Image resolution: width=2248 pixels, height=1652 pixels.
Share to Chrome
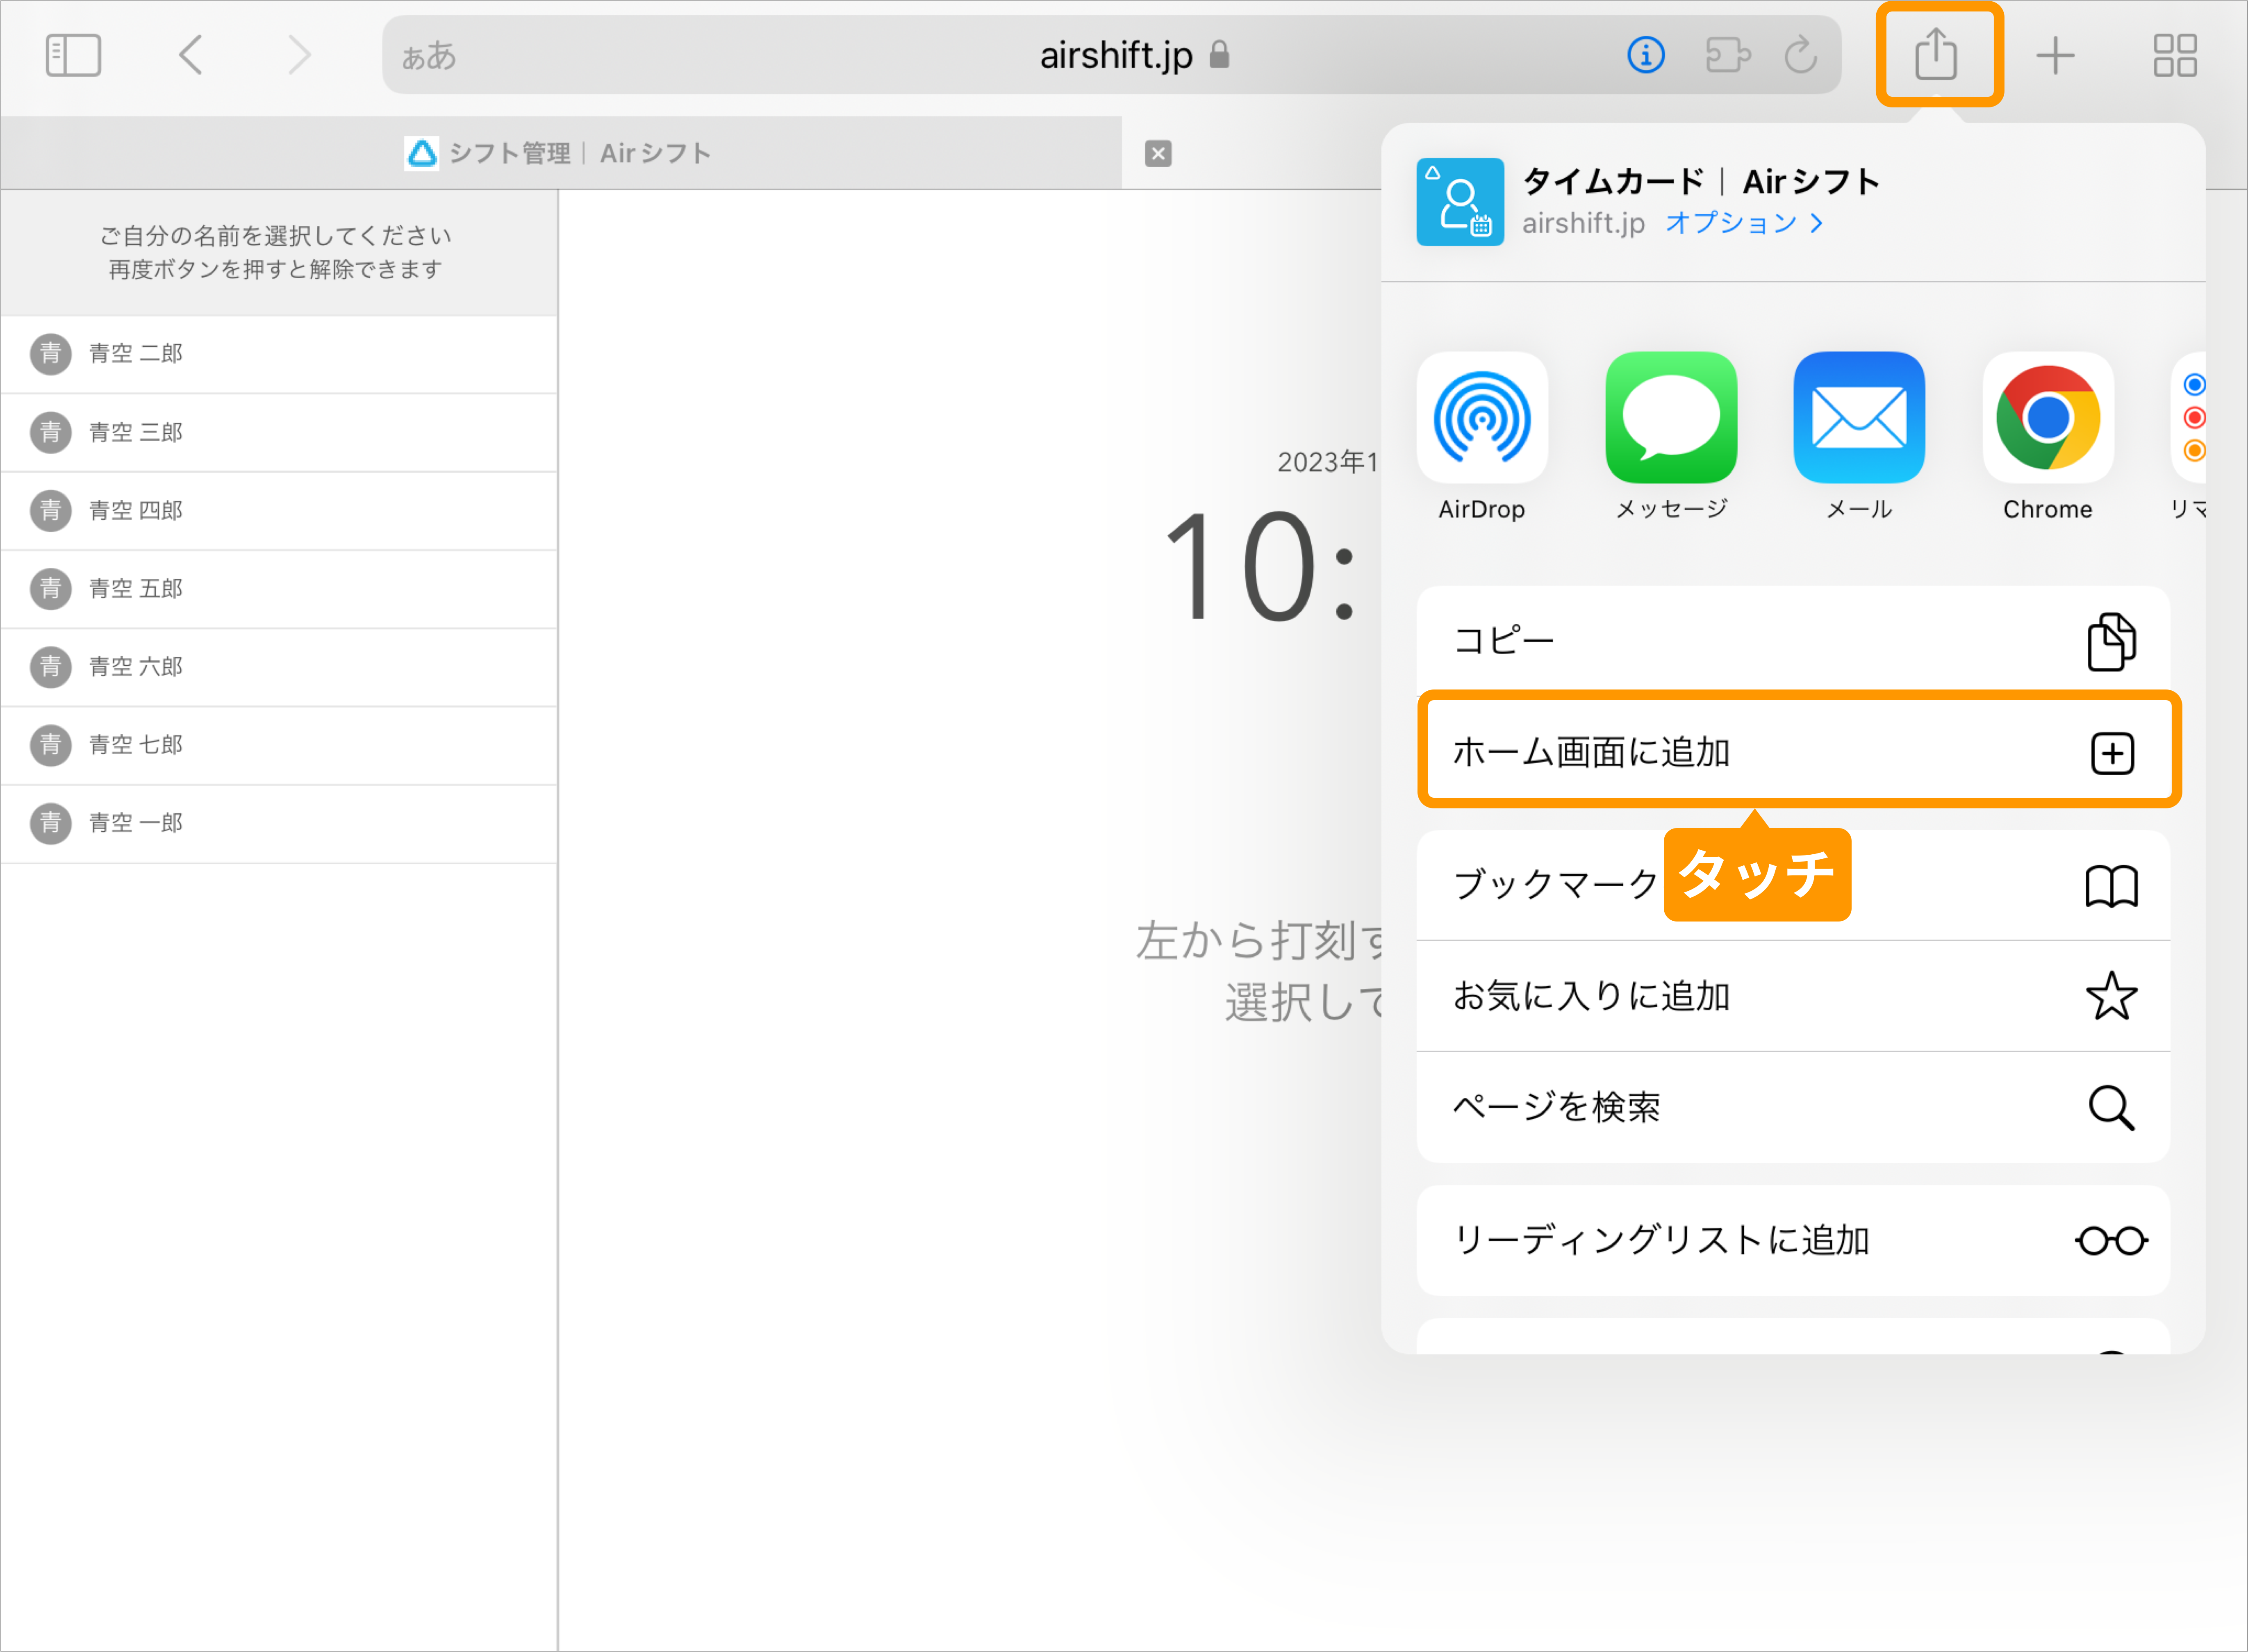(2048, 436)
